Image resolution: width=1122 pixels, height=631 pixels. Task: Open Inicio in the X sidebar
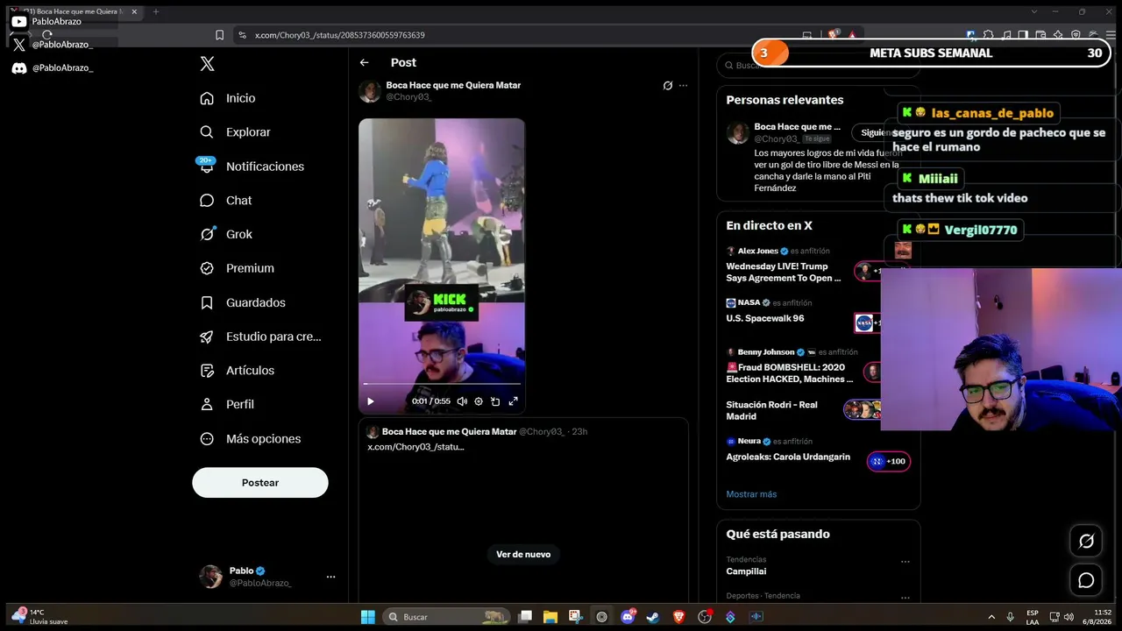tap(228, 98)
